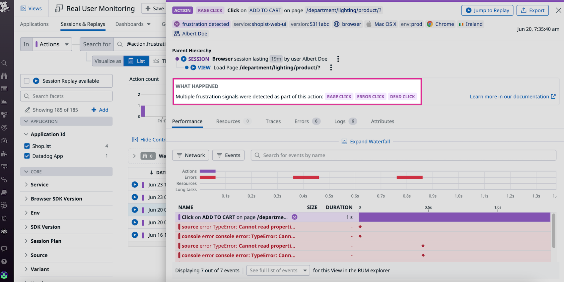This screenshot has width=564, height=282.
Task: Click the three-dot menu beside SESSION row
Action: click(x=338, y=59)
